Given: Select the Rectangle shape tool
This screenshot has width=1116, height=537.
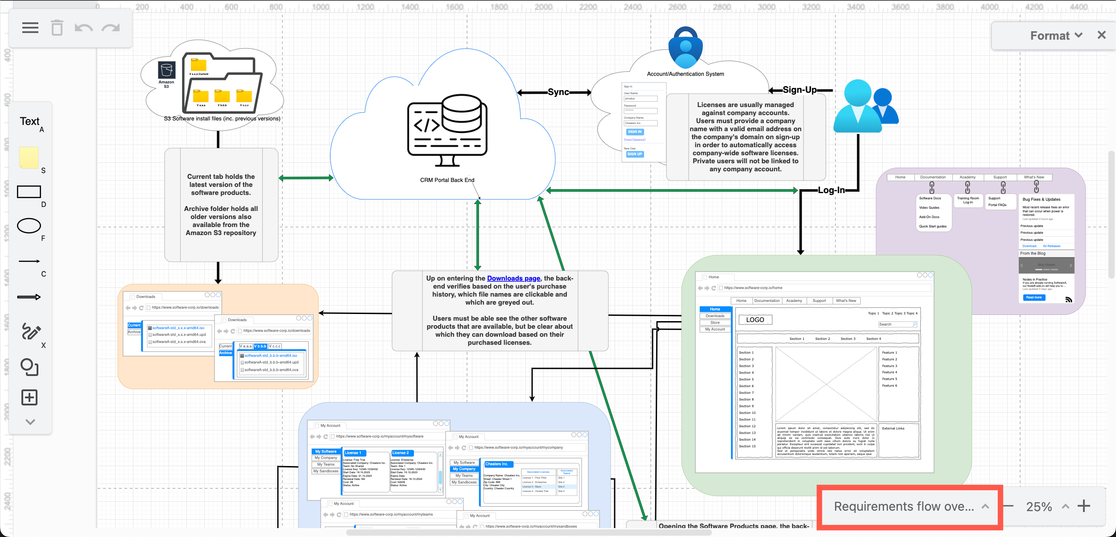Looking at the screenshot, I should (29, 192).
